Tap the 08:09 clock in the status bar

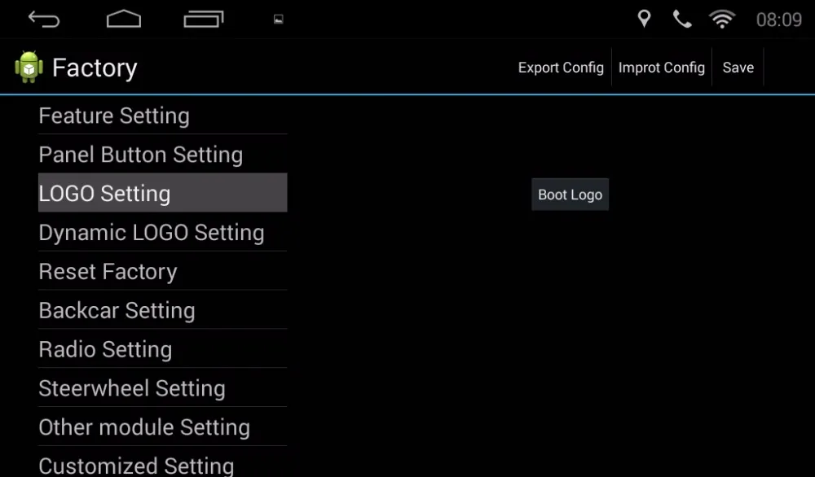[x=778, y=20]
